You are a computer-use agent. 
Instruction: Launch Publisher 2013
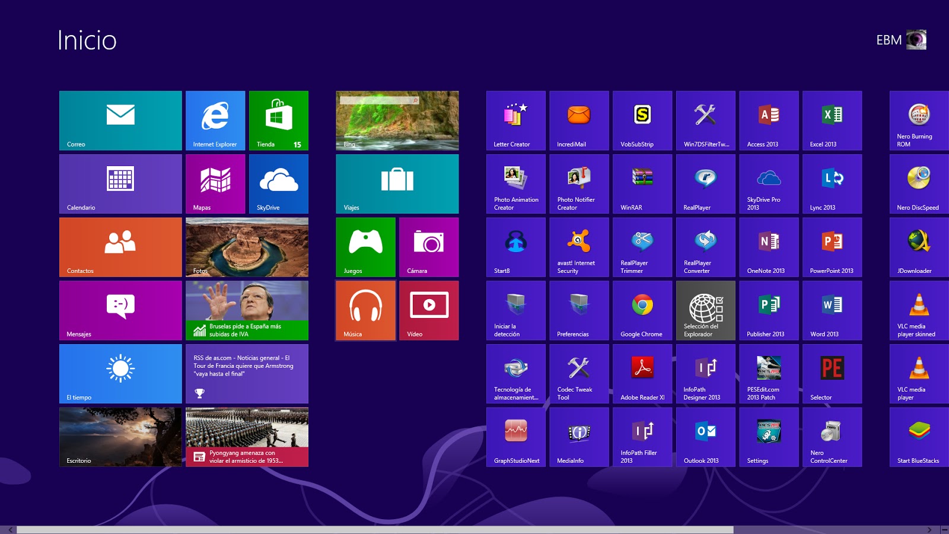pos(769,310)
